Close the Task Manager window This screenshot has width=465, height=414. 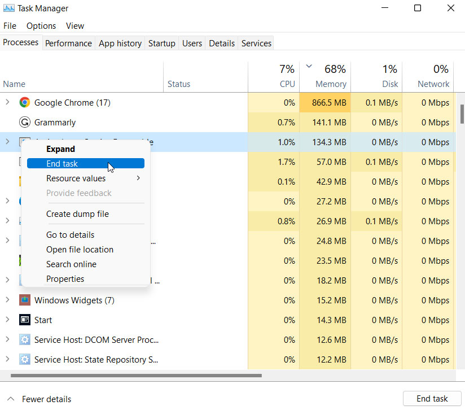click(x=451, y=8)
